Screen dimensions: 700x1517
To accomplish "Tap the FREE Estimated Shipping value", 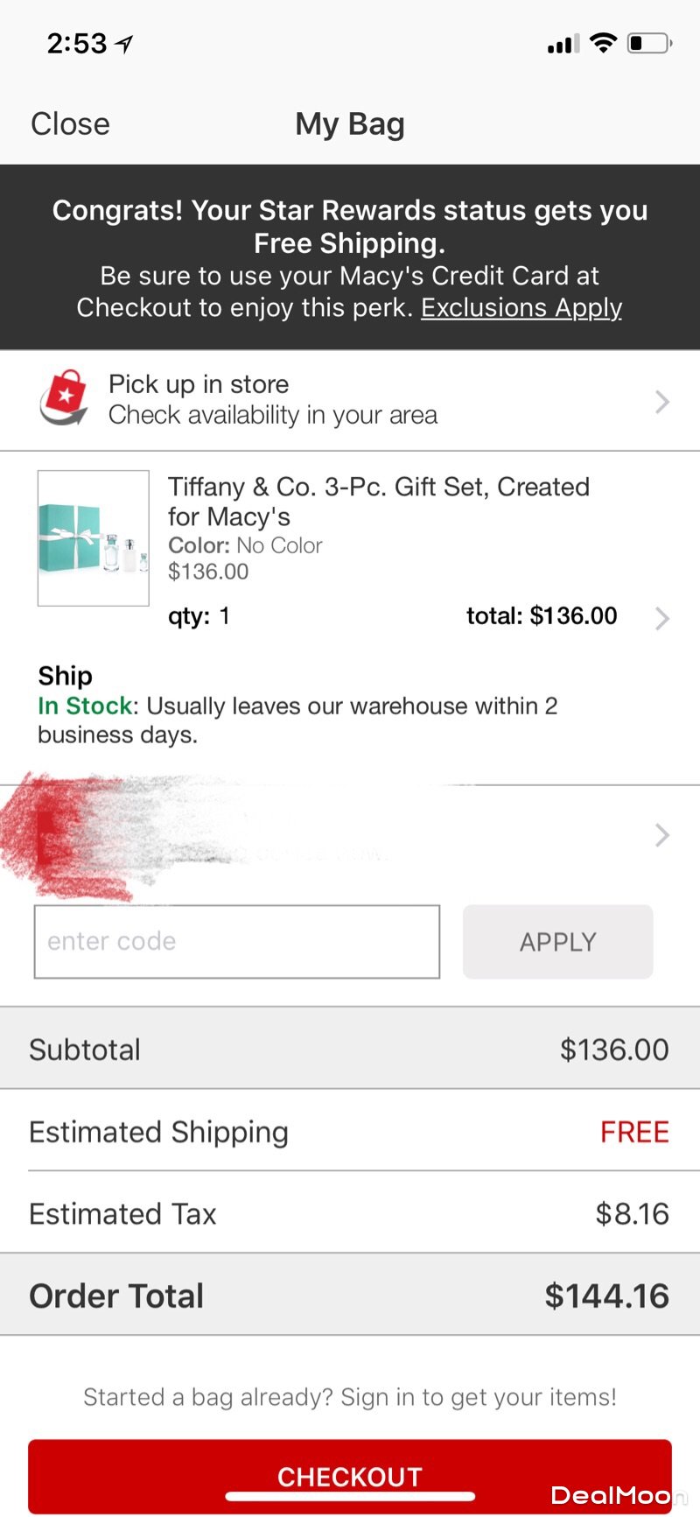I will coord(634,1132).
